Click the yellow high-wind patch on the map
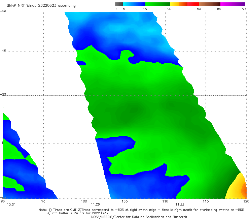Viewport: 249px width, 219px height. pos(235,188)
